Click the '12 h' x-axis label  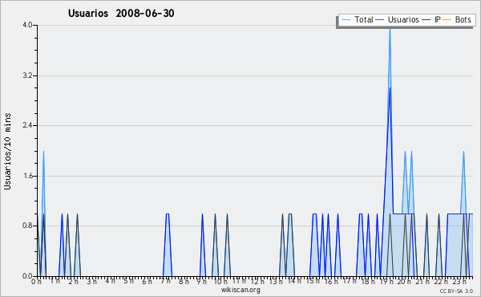pos(257,281)
